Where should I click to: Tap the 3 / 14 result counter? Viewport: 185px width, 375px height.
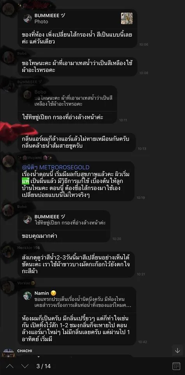(x=43, y=366)
